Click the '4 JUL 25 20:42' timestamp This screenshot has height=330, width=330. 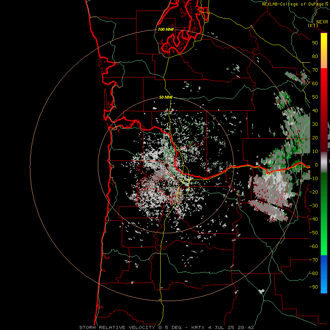[231, 327]
